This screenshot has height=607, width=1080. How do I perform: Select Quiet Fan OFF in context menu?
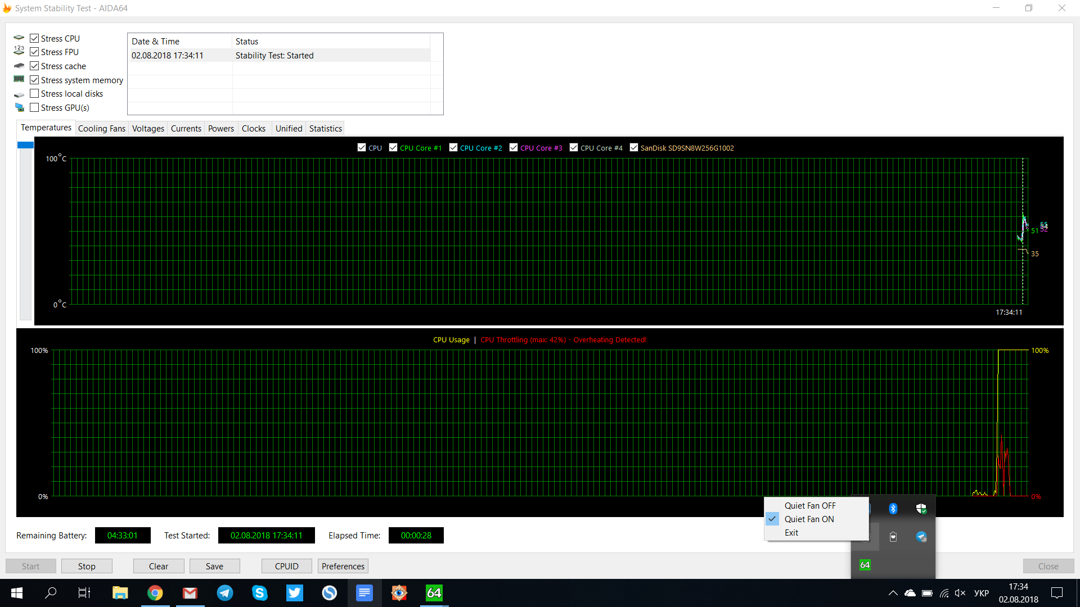pos(810,506)
